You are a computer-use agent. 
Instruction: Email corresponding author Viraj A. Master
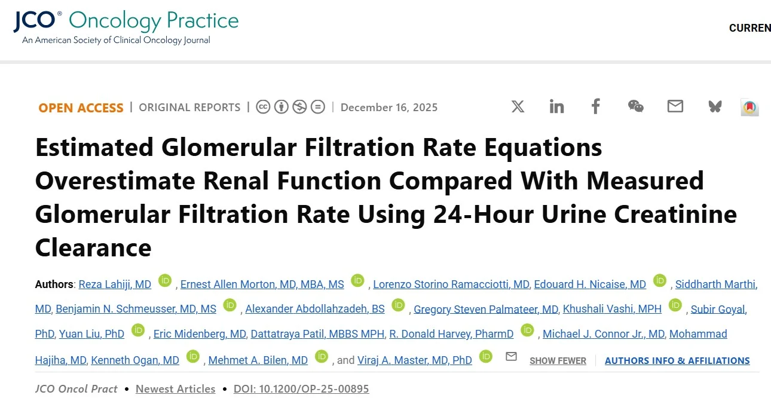click(511, 356)
